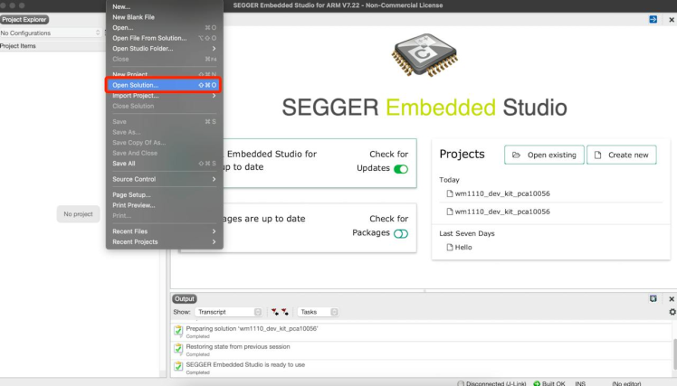Open the Hello recent project

463,247
